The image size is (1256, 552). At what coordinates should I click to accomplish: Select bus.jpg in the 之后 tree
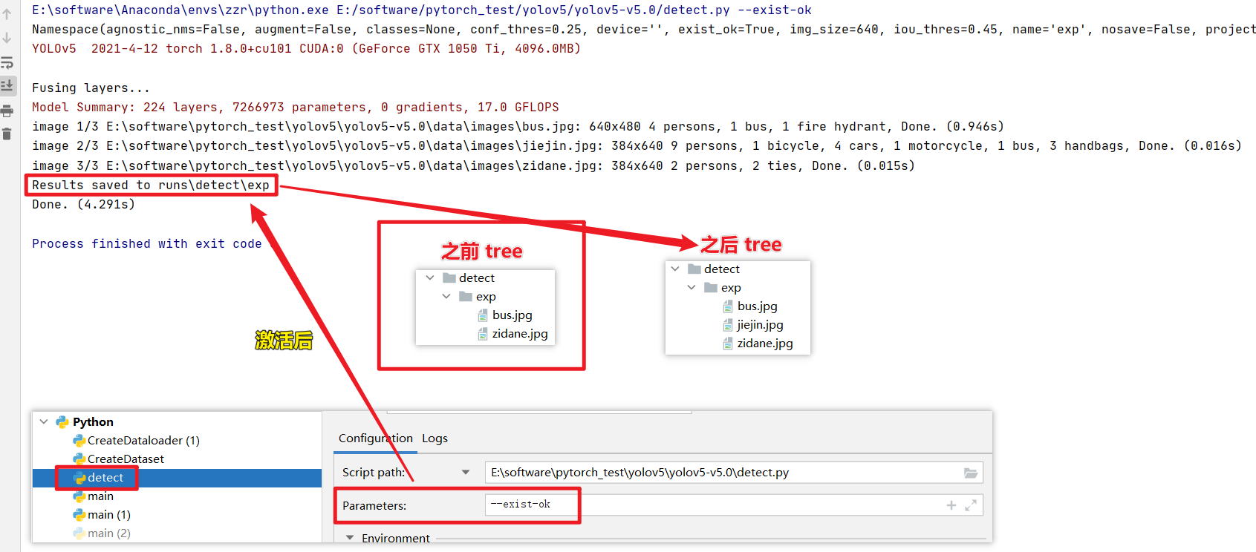pyautogui.click(x=758, y=306)
